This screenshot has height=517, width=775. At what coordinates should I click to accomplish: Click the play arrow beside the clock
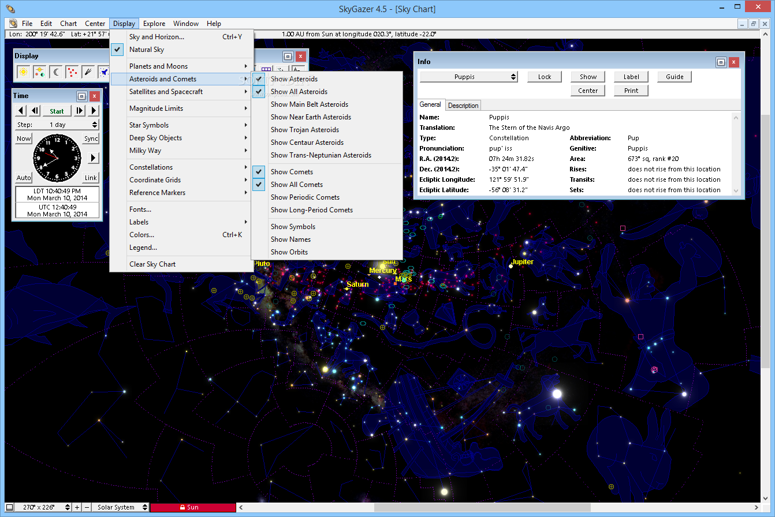[x=94, y=158]
